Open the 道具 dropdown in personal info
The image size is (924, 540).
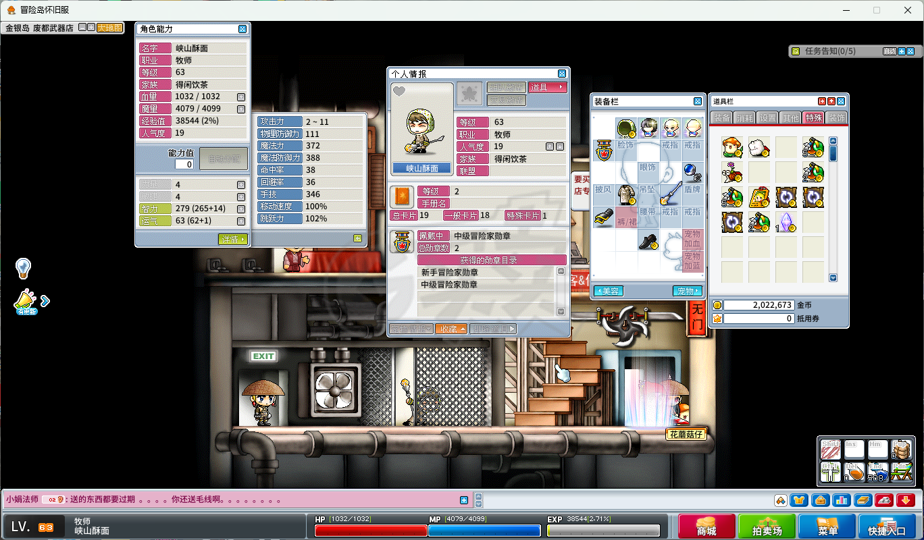point(548,88)
